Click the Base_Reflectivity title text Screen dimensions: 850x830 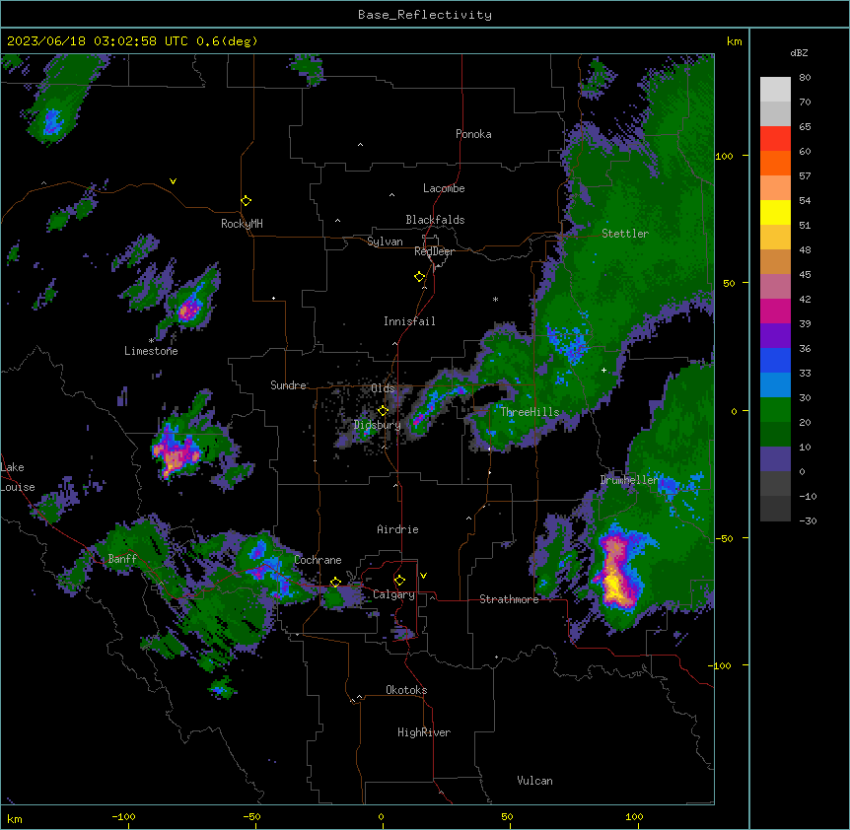[x=425, y=15]
